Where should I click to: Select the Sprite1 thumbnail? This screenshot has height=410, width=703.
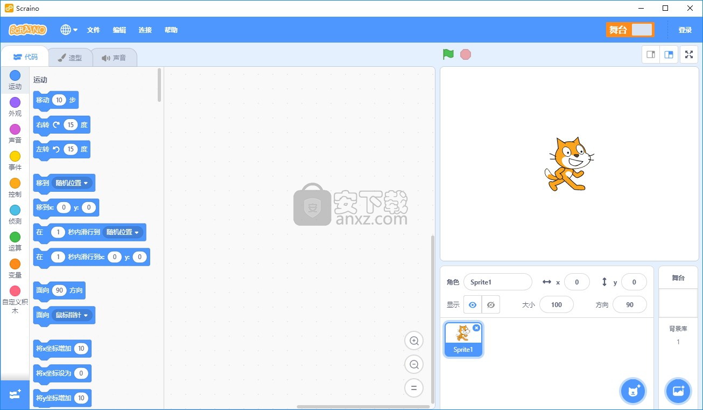[463, 339]
